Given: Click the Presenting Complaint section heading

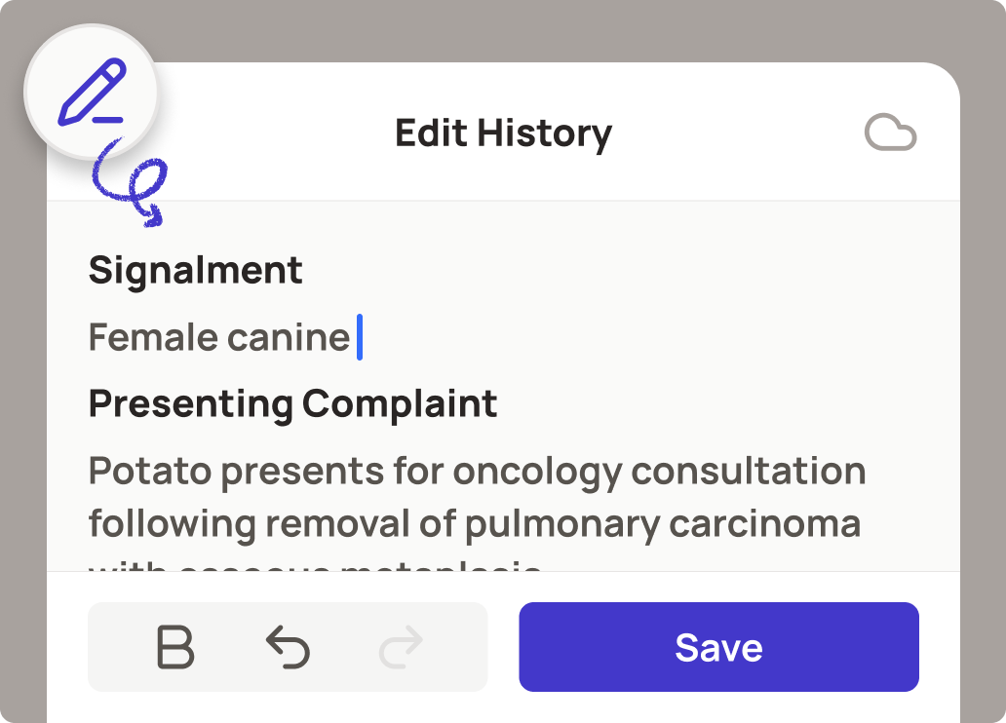Looking at the screenshot, I should pyautogui.click(x=292, y=402).
